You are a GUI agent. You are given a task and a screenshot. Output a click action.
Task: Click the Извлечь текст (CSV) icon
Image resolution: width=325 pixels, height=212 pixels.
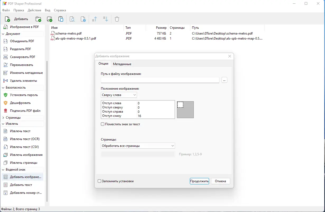point(5,147)
